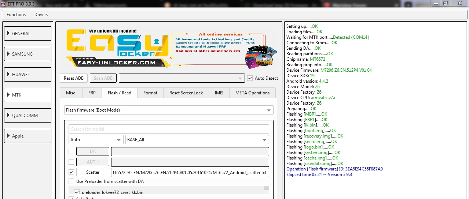Switch to the Misc. tab
This screenshot has height=199, width=469.
point(71,93)
